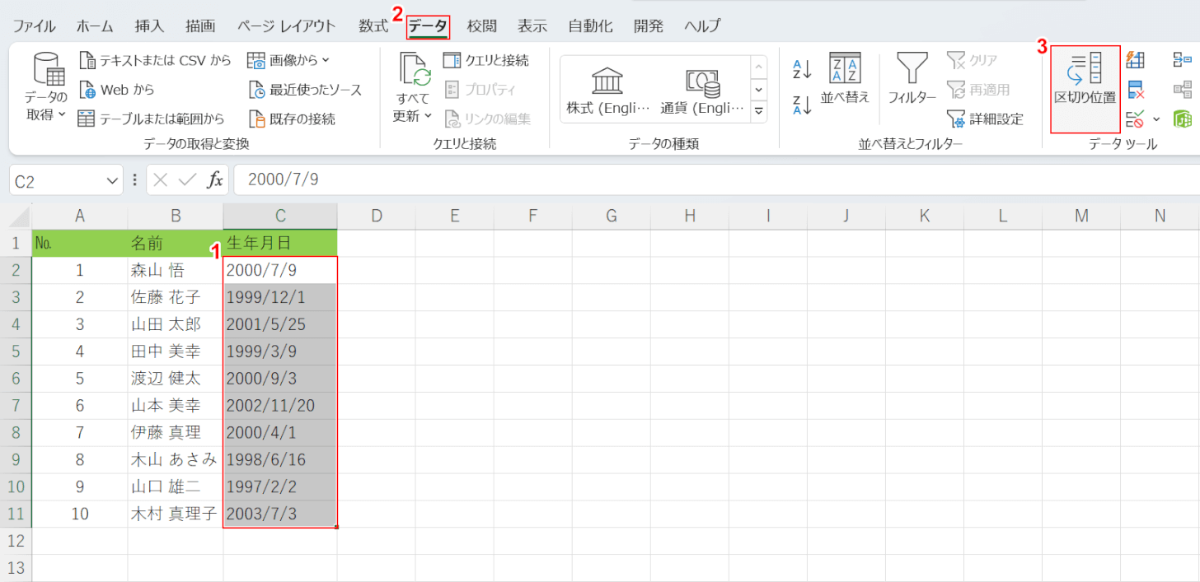Click the 重複の削除 icon in data tools

point(1136,90)
